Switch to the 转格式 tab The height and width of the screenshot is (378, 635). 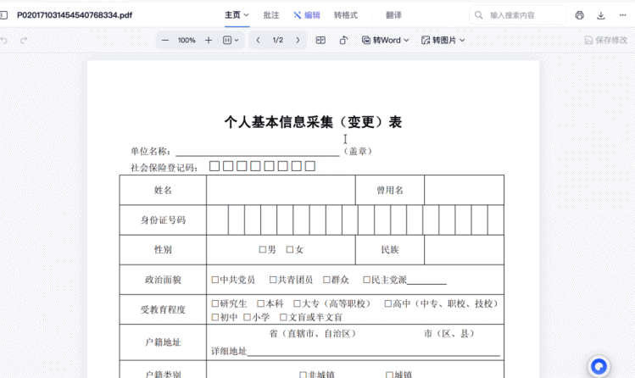click(x=345, y=15)
